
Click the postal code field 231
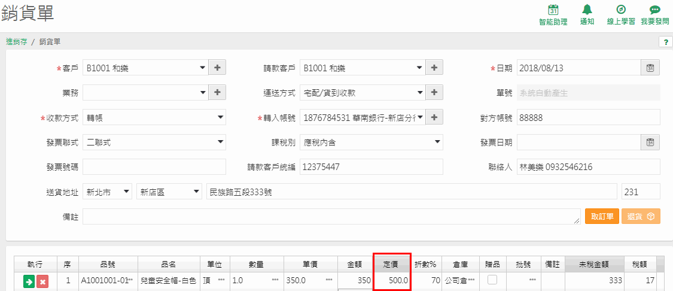click(x=641, y=192)
